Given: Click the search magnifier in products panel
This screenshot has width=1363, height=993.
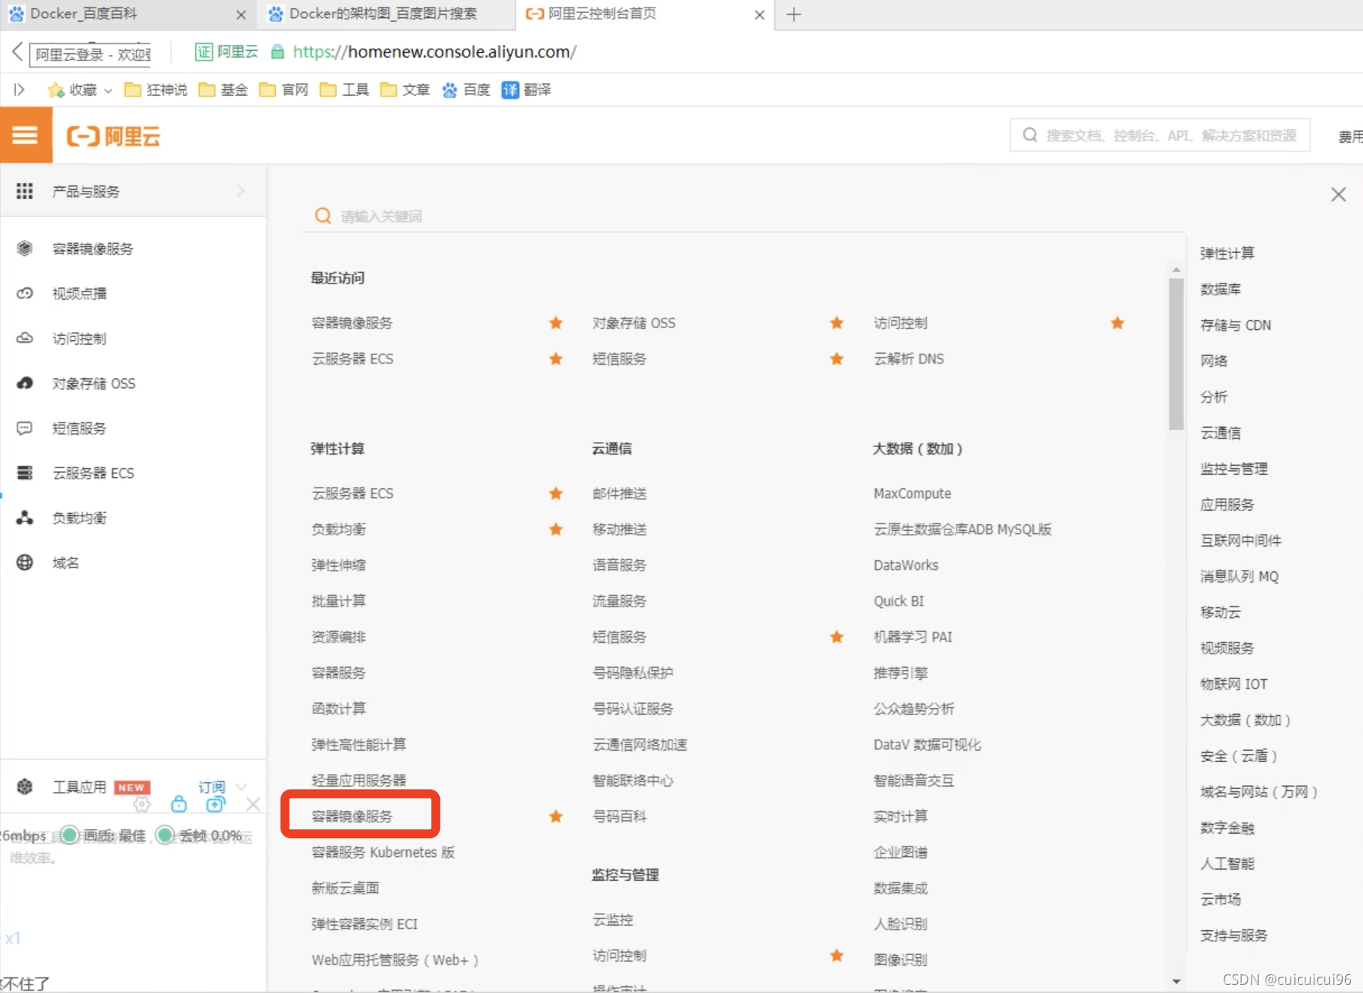Looking at the screenshot, I should (323, 216).
